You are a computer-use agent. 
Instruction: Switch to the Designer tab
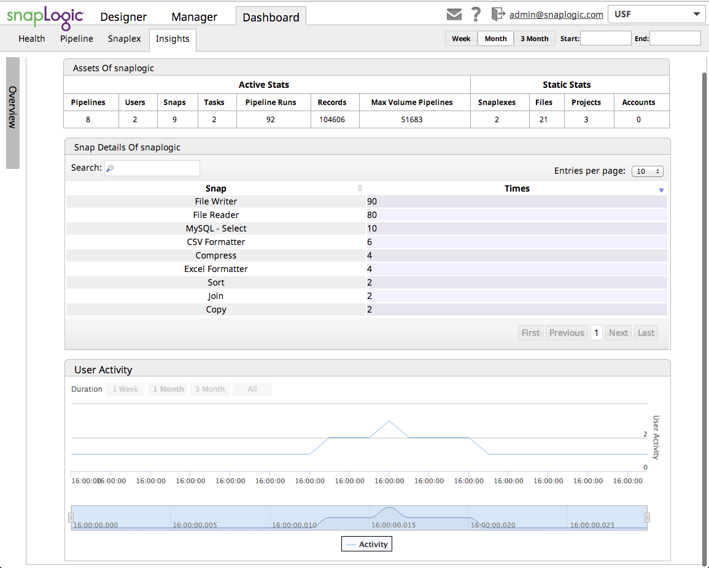coord(123,17)
